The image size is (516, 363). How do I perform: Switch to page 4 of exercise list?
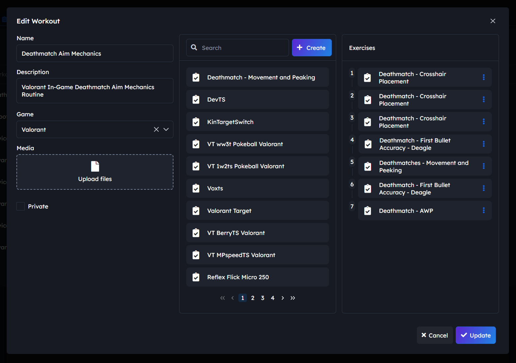click(273, 298)
